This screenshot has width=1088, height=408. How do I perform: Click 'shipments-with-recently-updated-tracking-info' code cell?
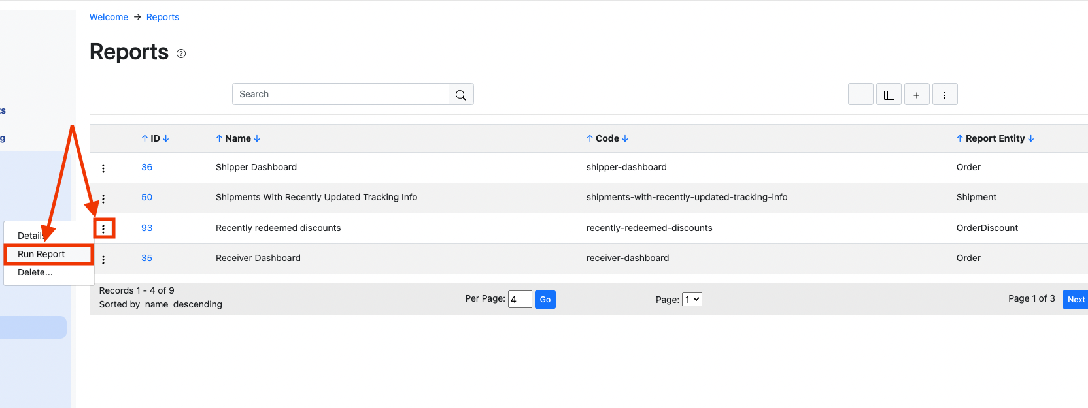(x=687, y=197)
